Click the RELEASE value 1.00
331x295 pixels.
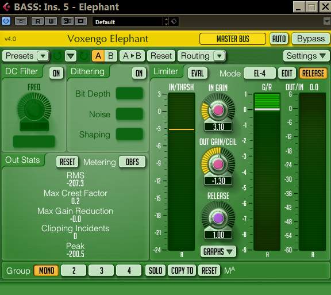[x=218, y=235]
